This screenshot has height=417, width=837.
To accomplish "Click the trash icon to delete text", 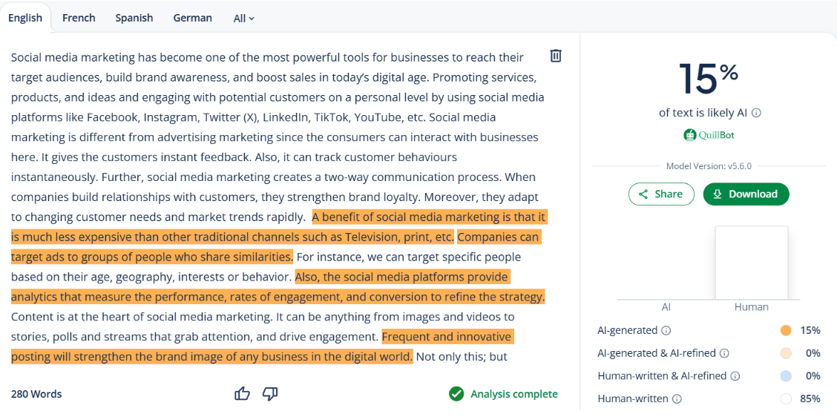I will click(x=556, y=56).
